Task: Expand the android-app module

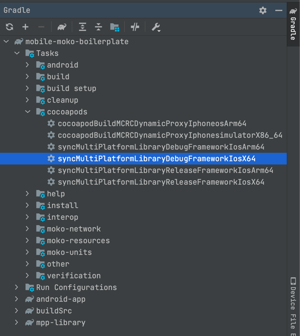Action: coord(16,299)
